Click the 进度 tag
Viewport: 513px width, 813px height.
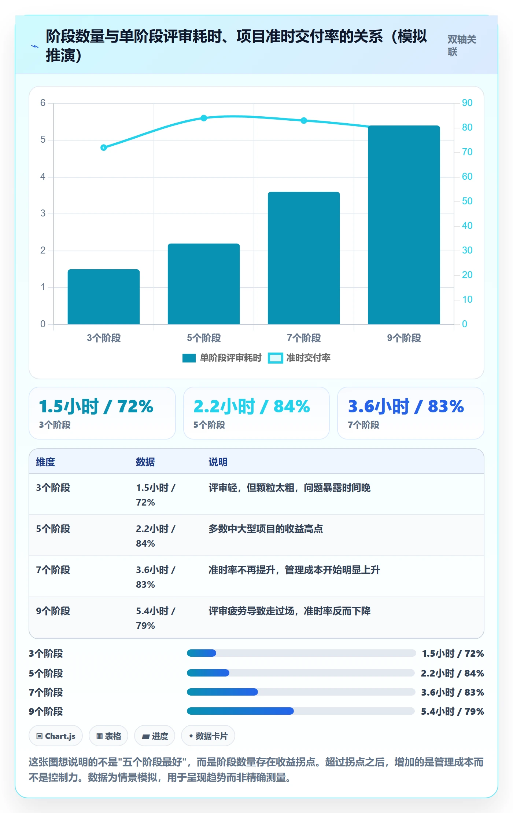pyautogui.click(x=155, y=736)
